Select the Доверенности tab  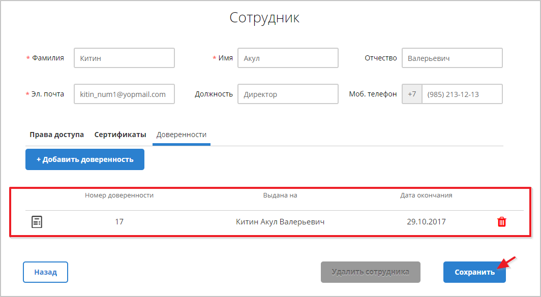point(182,135)
